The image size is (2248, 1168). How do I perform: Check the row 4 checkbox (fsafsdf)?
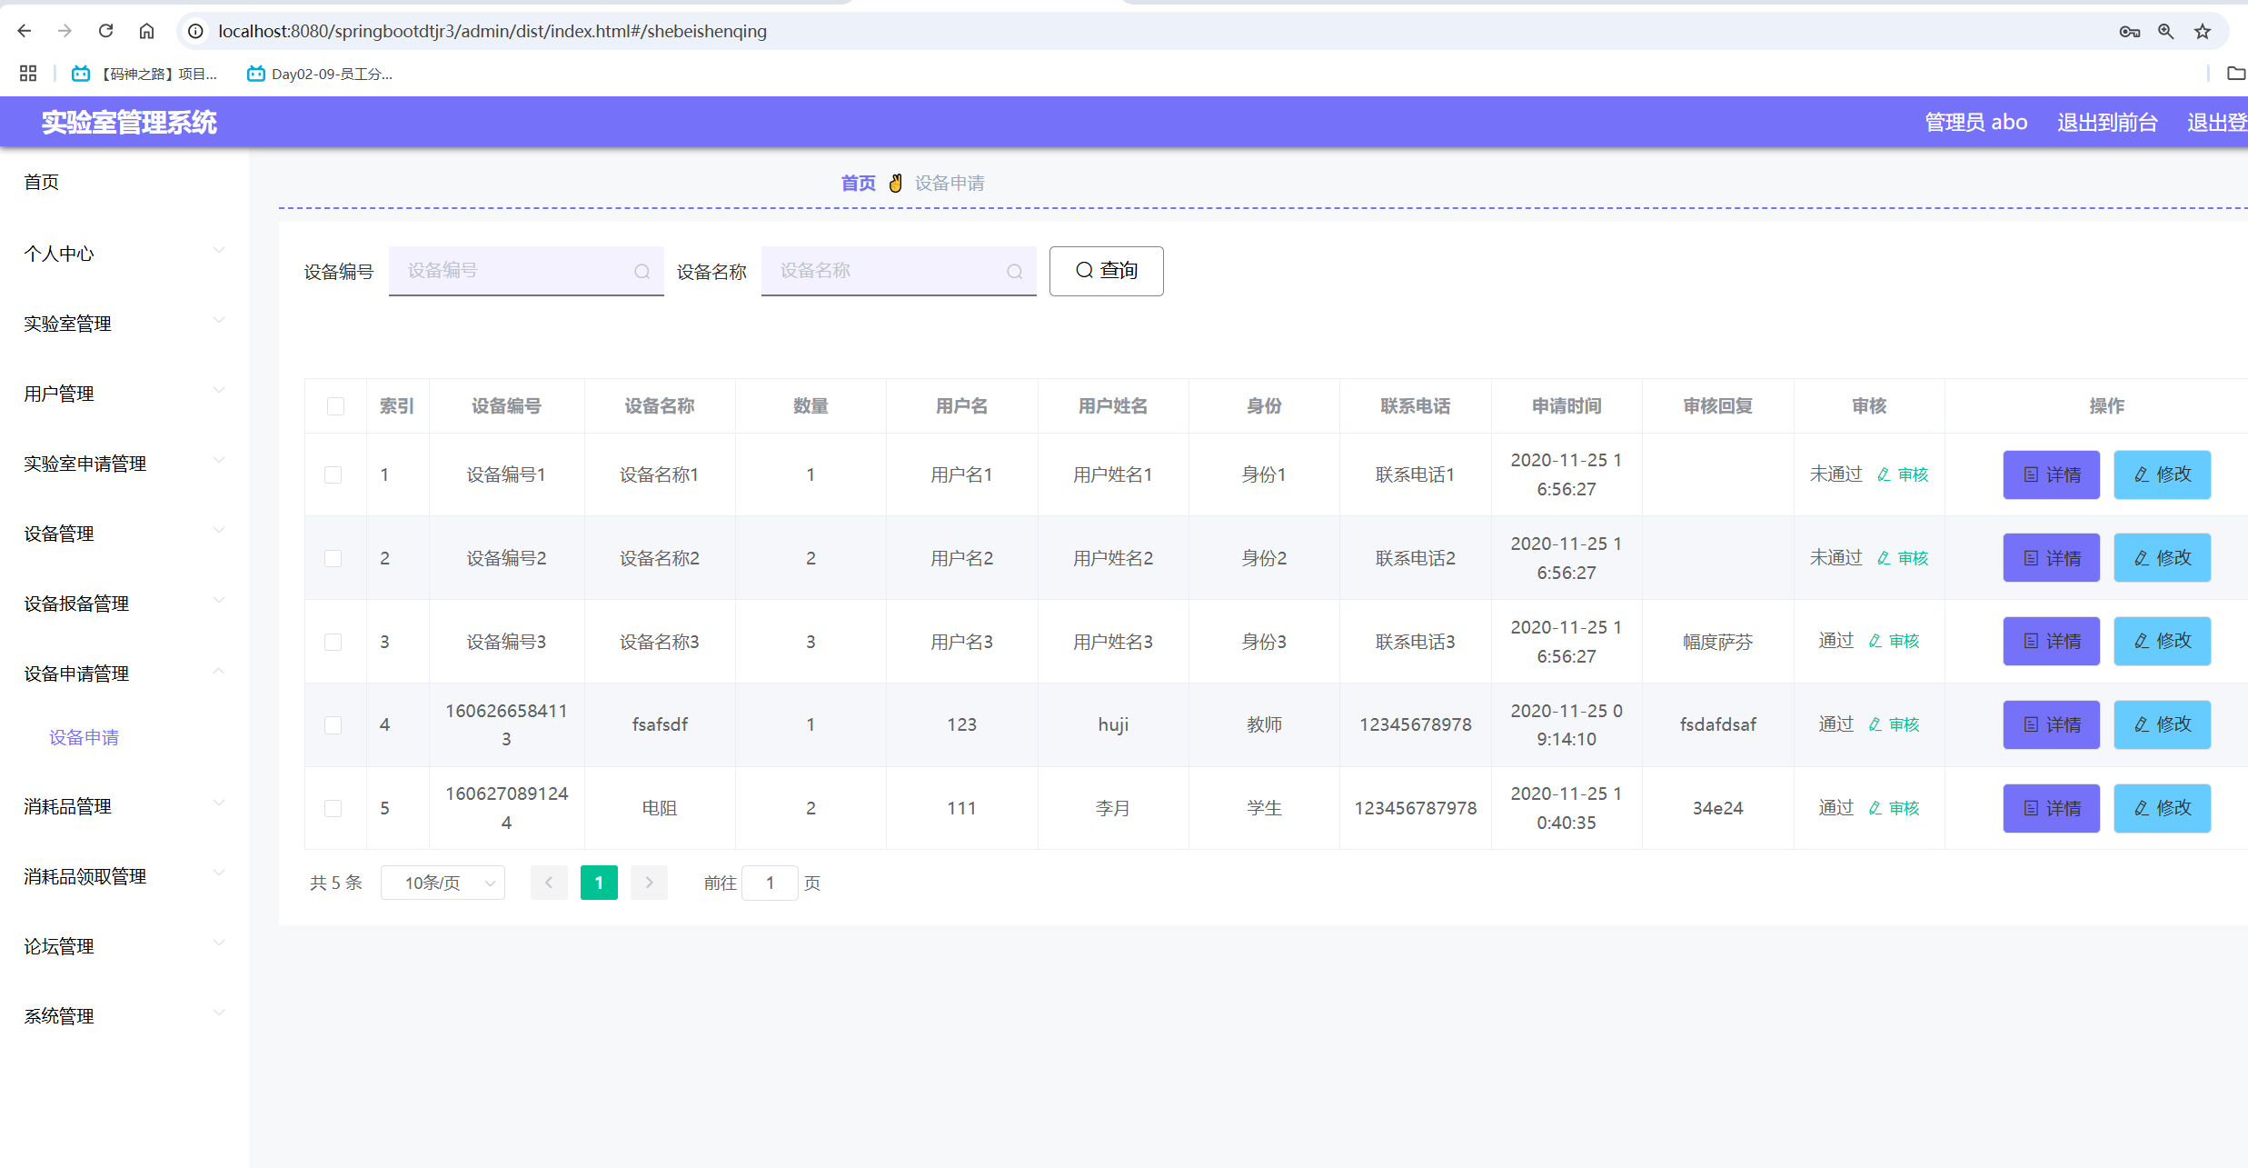(x=333, y=724)
